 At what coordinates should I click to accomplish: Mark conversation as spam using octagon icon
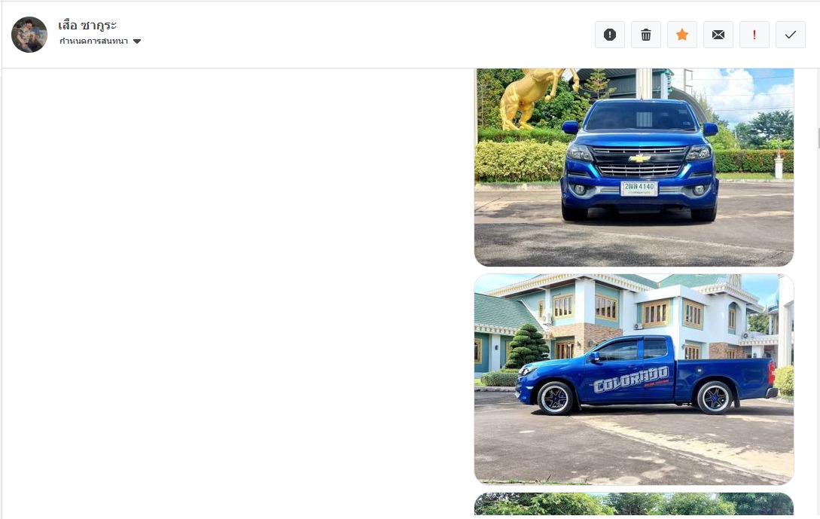click(x=609, y=35)
